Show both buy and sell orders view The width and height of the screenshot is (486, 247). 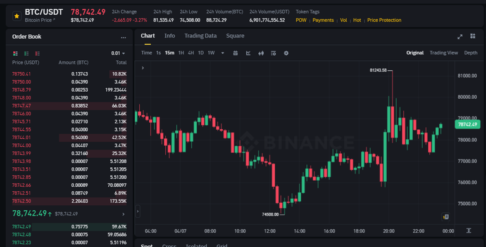coord(15,53)
